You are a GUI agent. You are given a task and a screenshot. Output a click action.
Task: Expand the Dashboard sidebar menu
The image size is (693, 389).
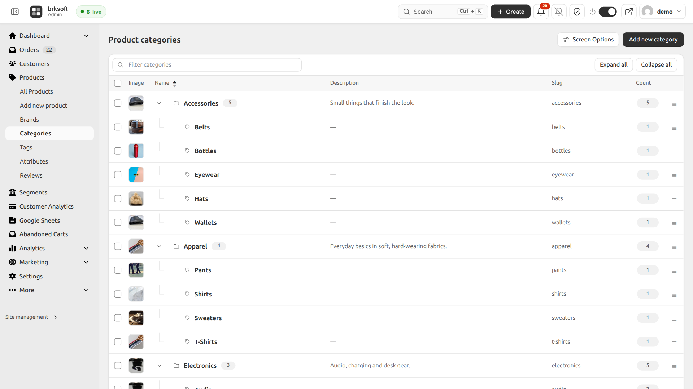coord(86,36)
